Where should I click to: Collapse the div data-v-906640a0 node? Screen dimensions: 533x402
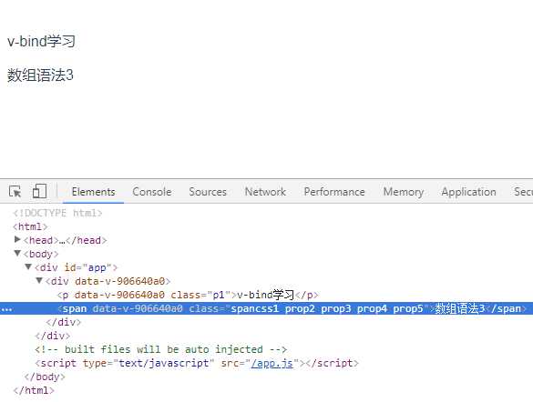[39, 280]
